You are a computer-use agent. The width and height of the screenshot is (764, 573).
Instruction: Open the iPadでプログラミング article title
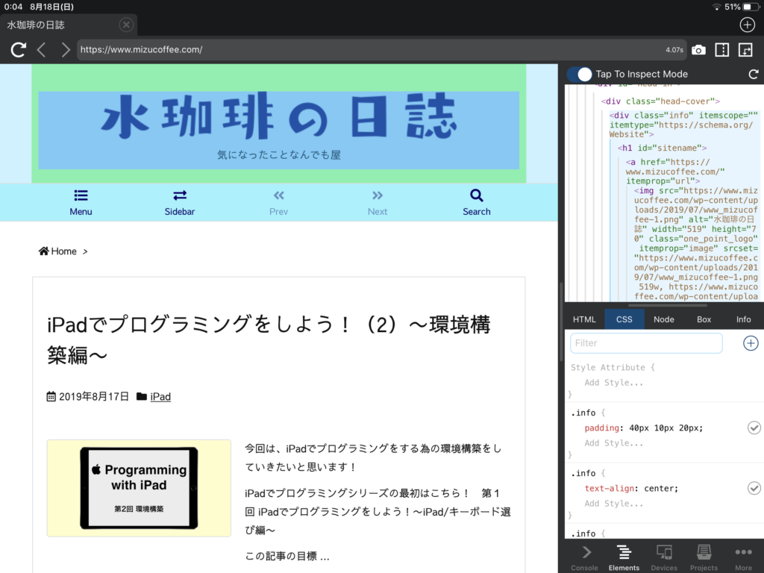tap(269, 340)
